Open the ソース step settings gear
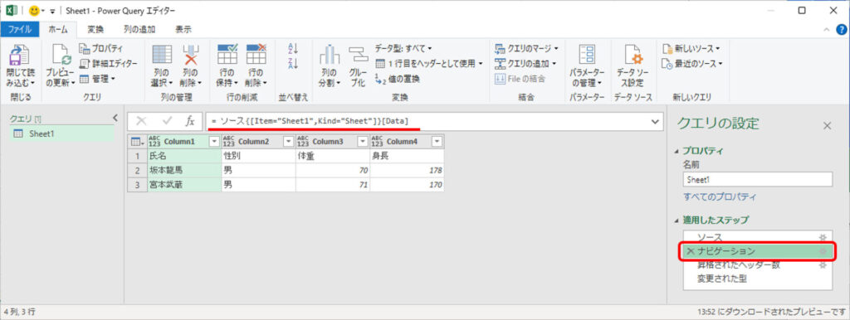 tap(823, 237)
